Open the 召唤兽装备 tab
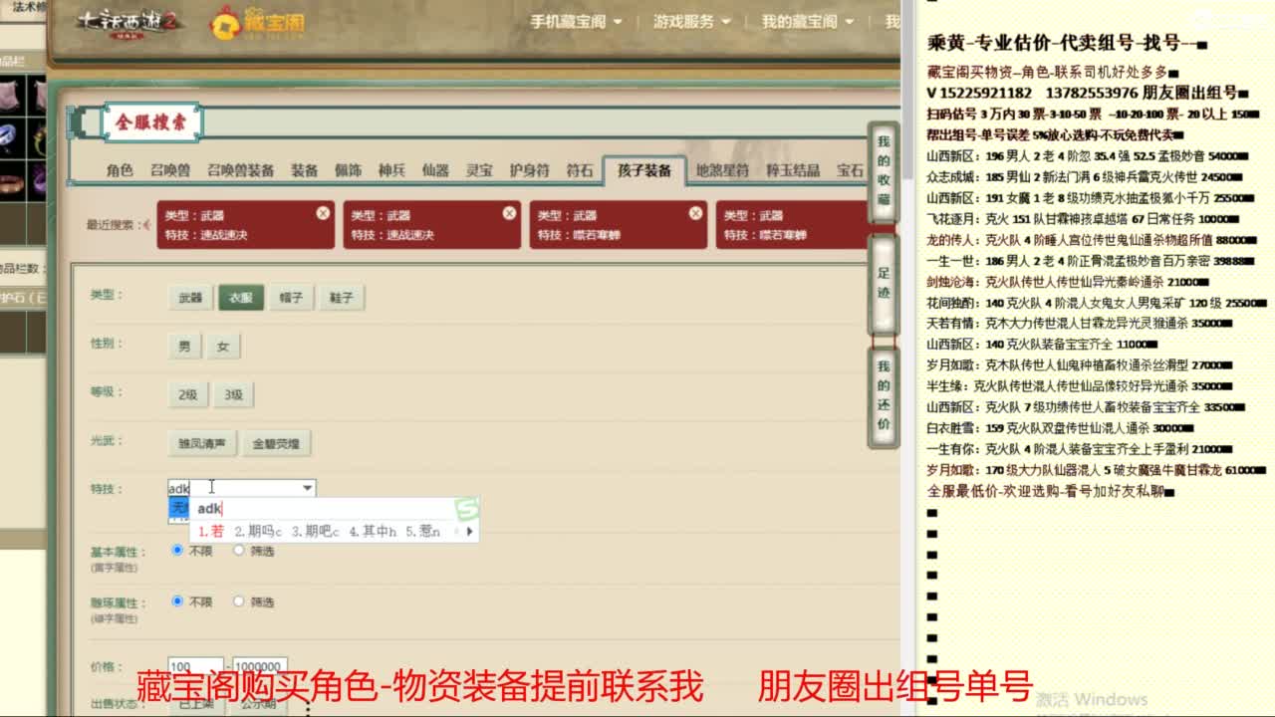The image size is (1275, 717). pos(241,170)
